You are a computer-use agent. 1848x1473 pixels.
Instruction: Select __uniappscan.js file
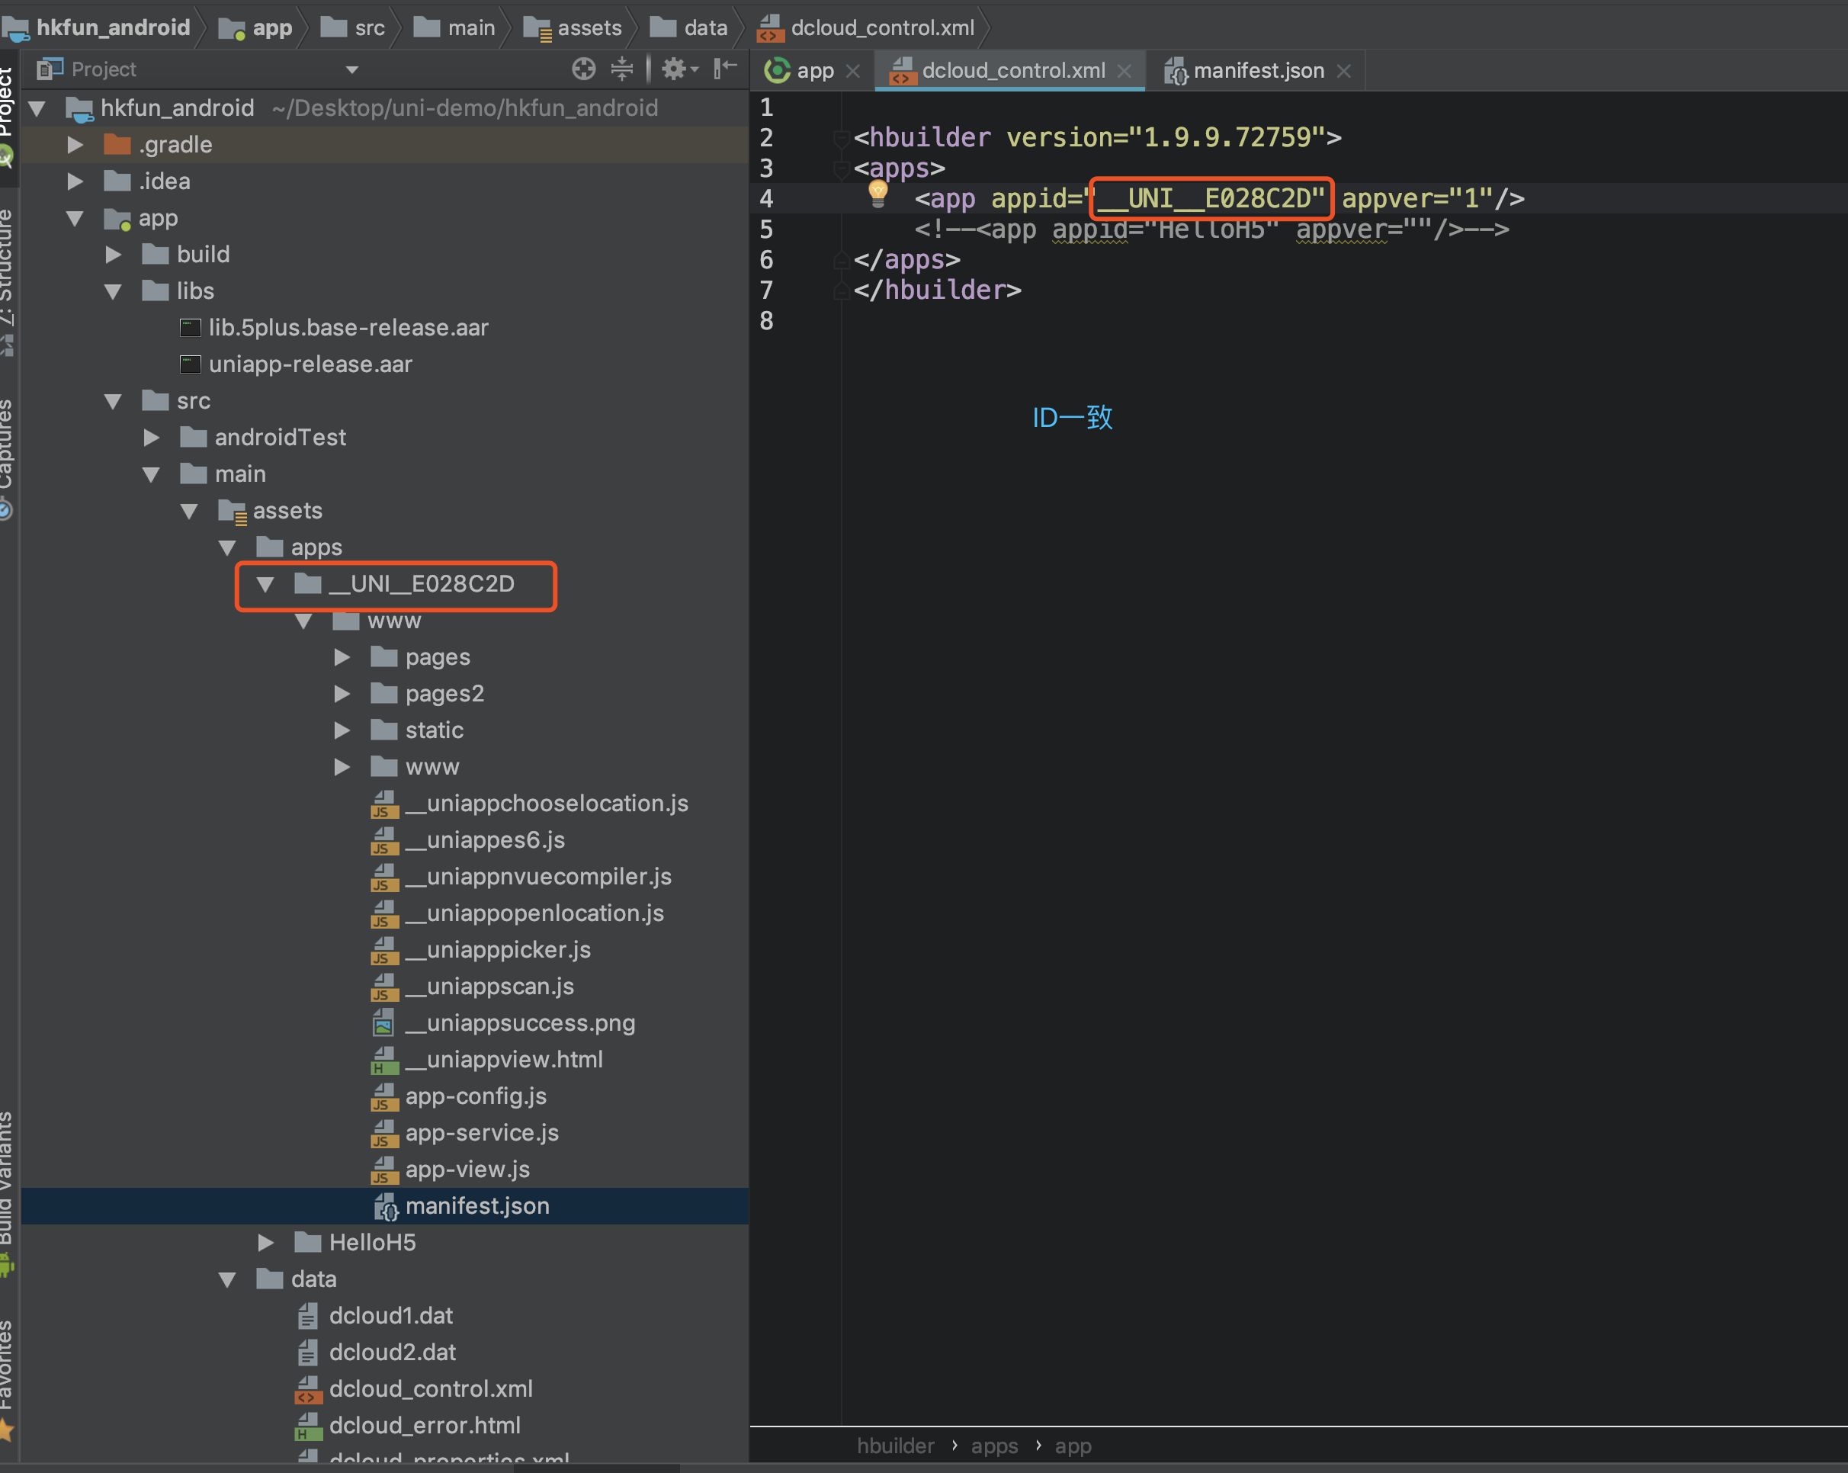[472, 987]
